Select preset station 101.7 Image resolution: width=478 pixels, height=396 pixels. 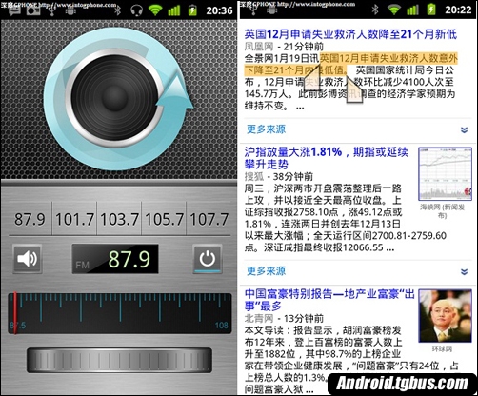[74, 219]
